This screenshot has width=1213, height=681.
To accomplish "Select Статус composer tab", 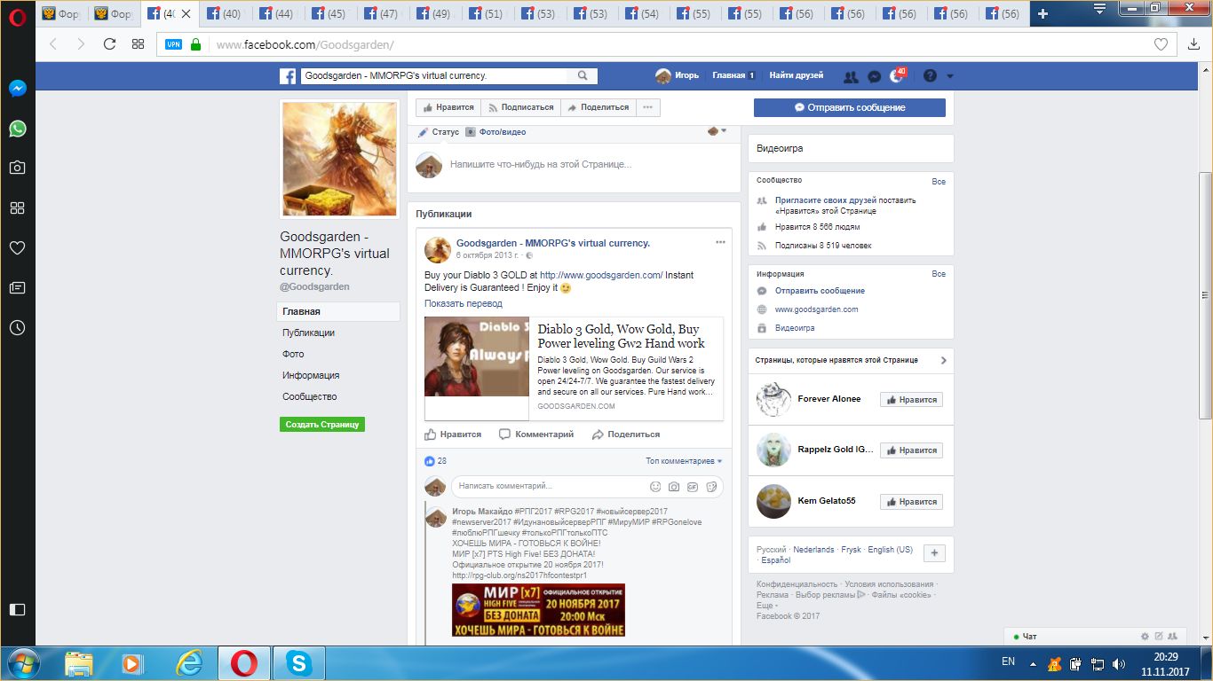I will 439,132.
